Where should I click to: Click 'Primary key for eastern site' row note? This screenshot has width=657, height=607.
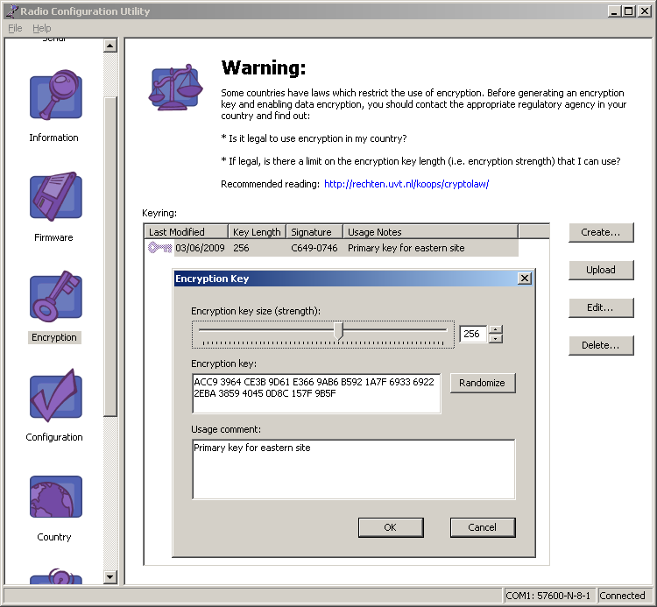(x=406, y=248)
